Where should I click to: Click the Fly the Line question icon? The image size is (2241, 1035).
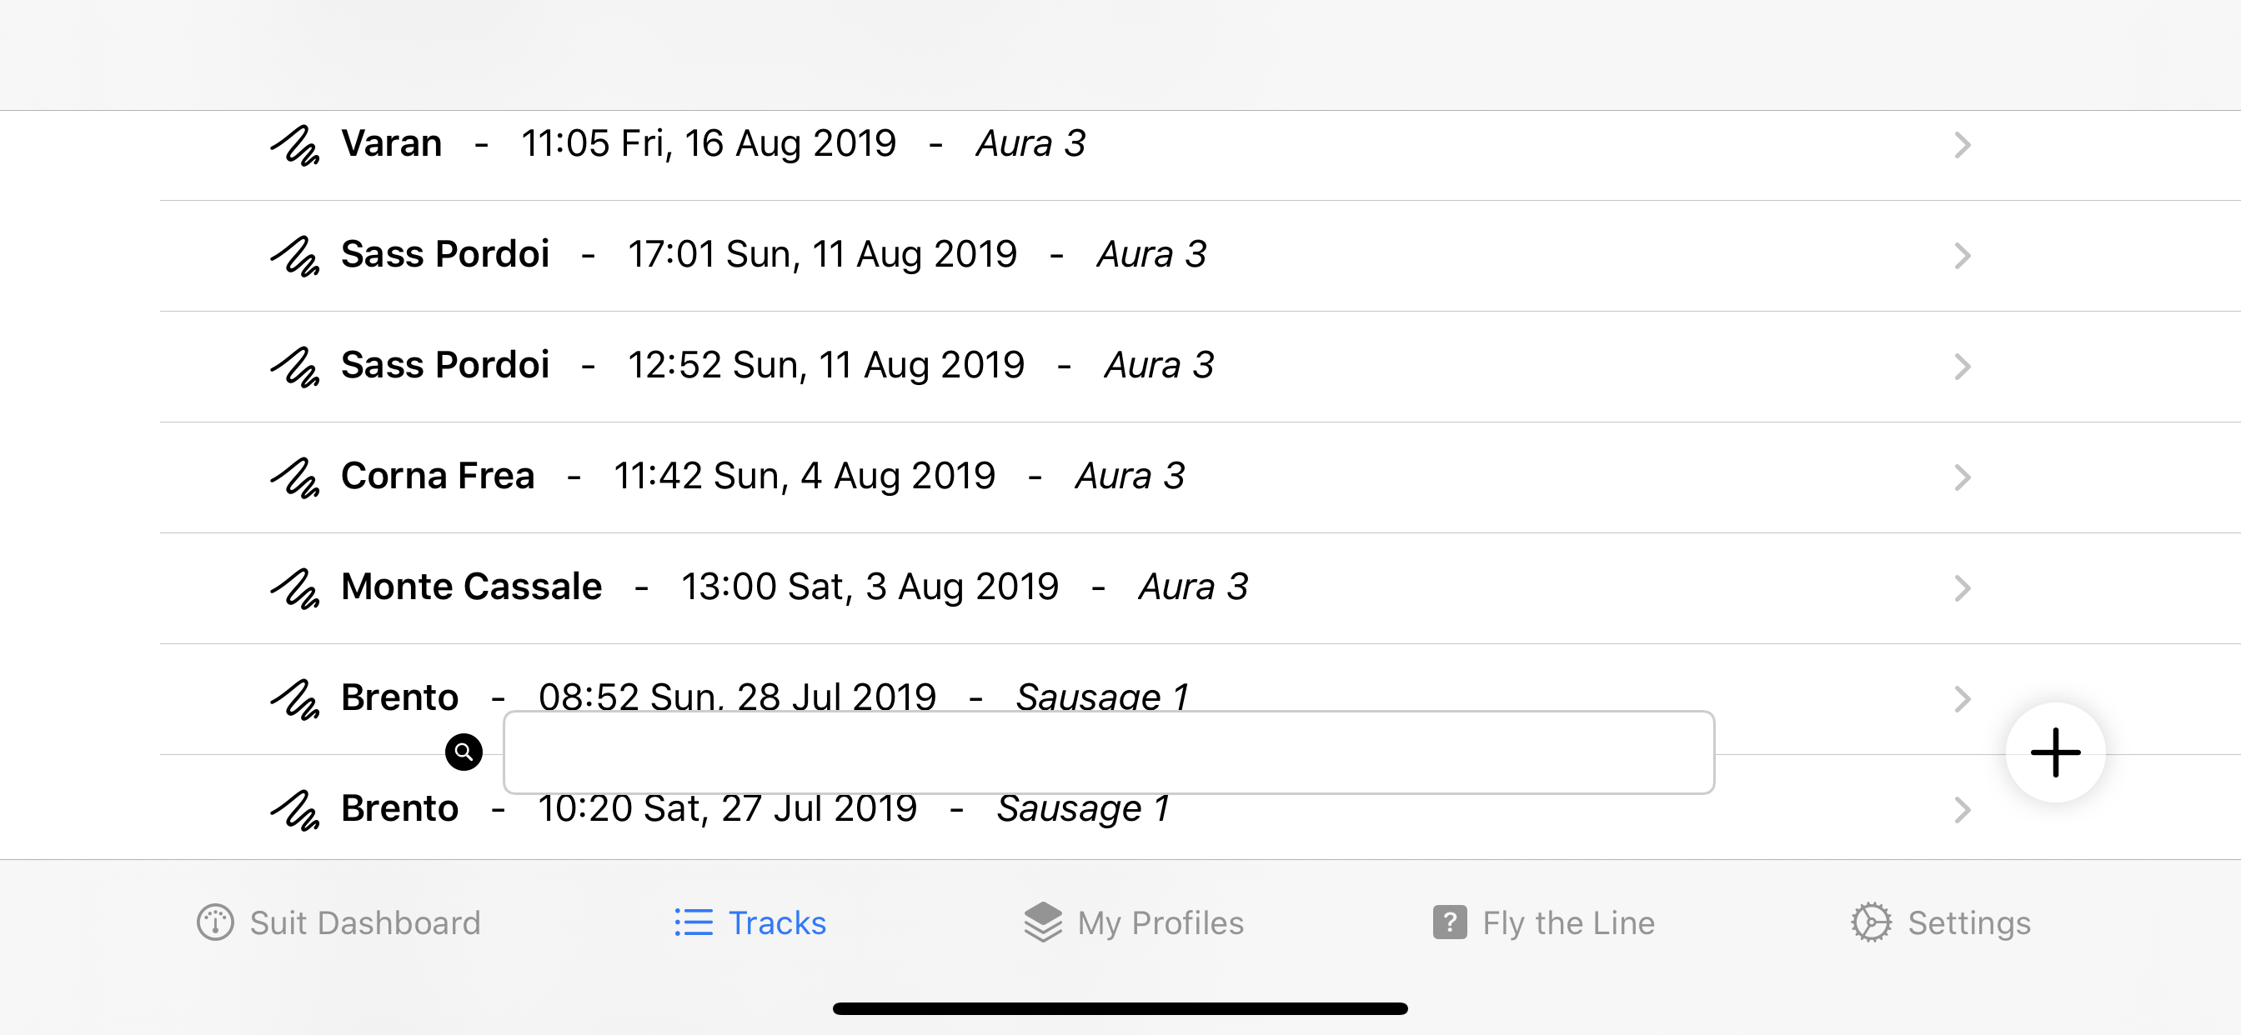coord(1449,922)
